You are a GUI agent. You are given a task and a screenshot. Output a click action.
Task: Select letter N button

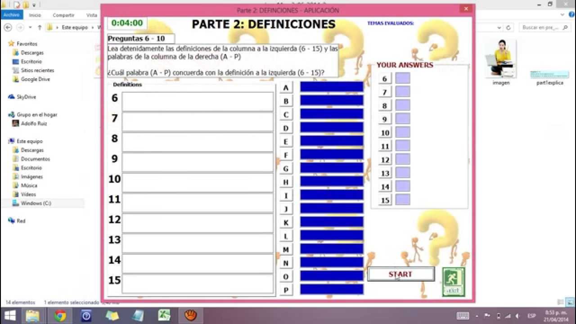(x=286, y=263)
